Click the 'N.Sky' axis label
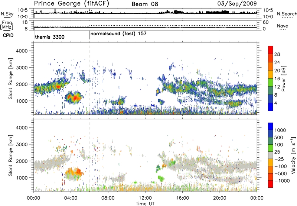This screenshot has width=297, height=206. click(7, 14)
